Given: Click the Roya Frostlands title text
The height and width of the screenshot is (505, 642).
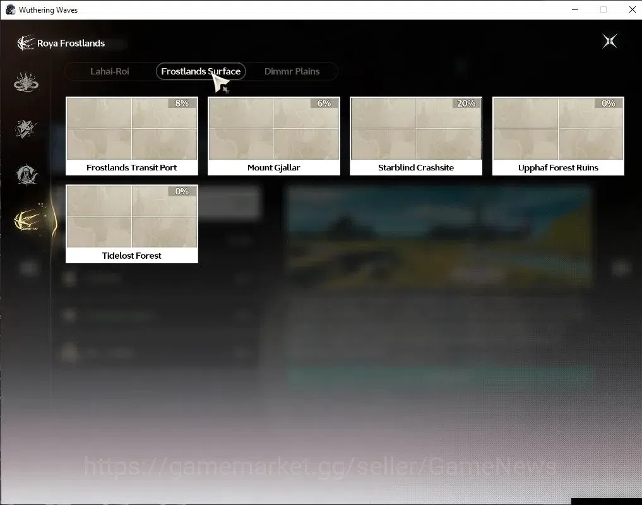Looking at the screenshot, I should coord(71,43).
